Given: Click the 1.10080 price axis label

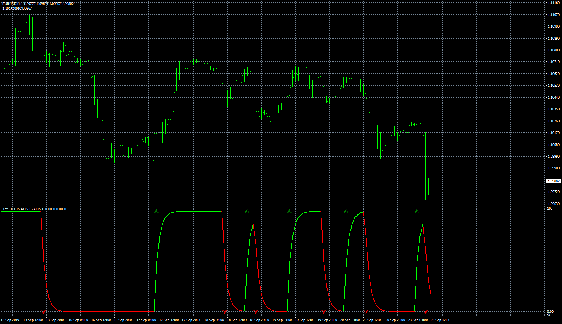Looking at the screenshot, I should pyautogui.click(x=554, y=145).
